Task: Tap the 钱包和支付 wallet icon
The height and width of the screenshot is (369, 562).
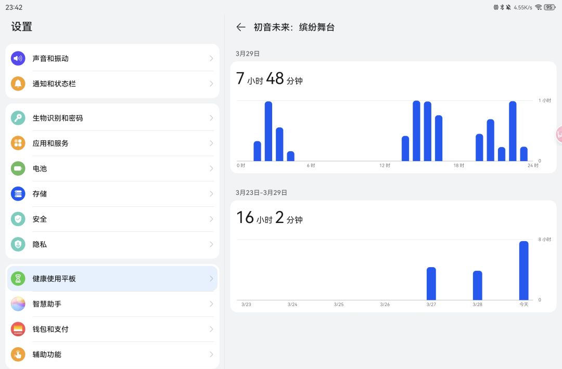Action: click(x=18, y=330)
